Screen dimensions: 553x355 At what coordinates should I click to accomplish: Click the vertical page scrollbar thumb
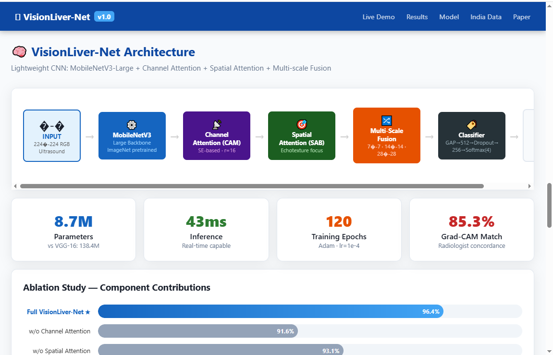[x=549, y=205]
